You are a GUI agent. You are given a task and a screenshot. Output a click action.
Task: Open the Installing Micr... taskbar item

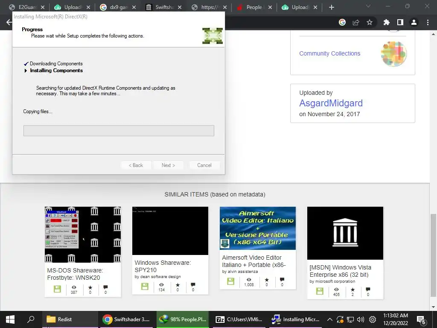[x=296, y=319]
